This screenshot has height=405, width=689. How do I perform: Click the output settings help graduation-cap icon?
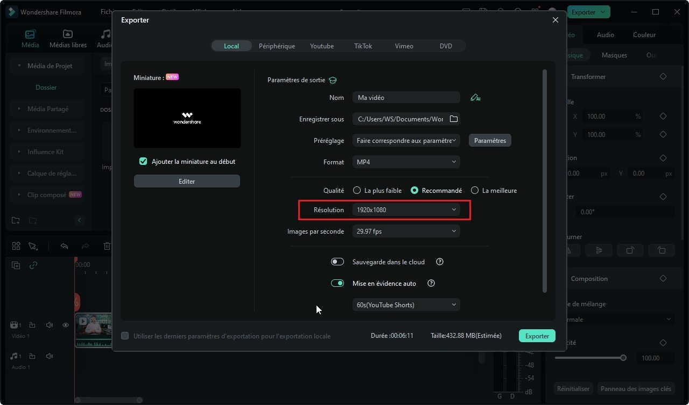tap(333, 80)
